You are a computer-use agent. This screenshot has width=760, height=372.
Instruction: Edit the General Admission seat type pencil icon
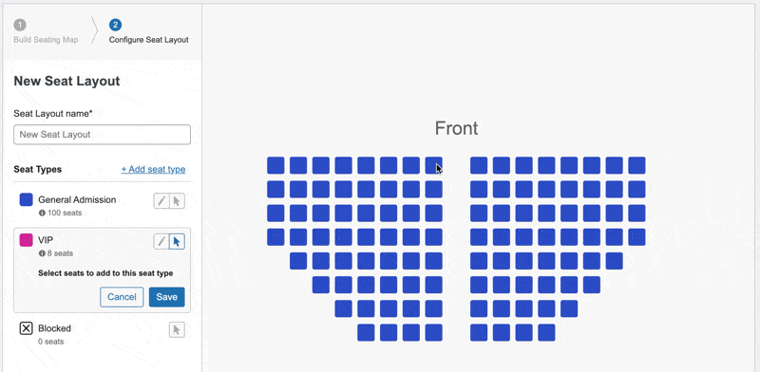pos(161,201)
